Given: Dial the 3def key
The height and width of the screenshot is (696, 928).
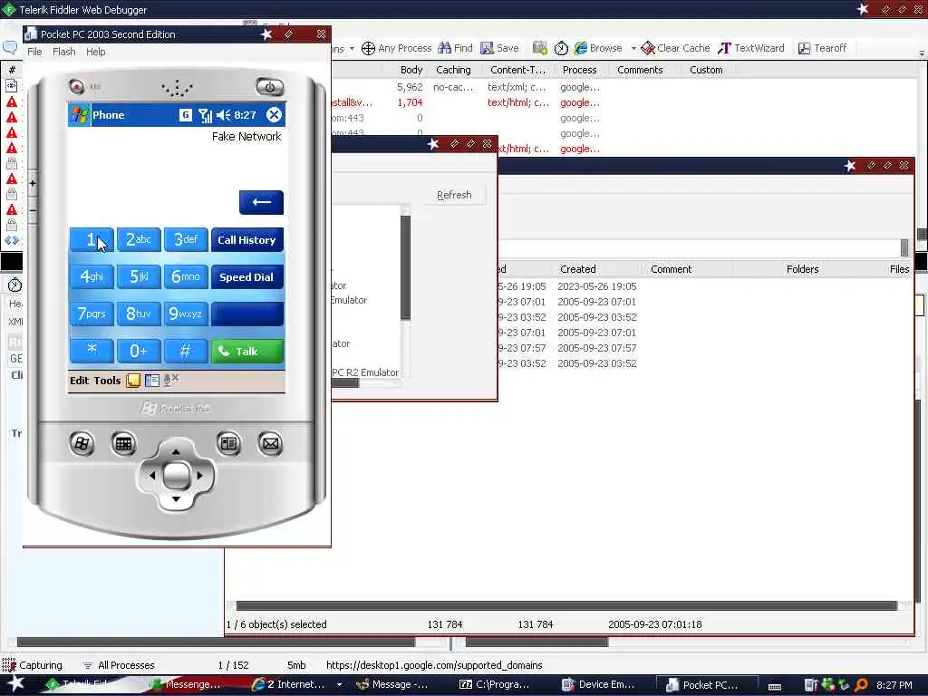Looking at the screenshot, I should point(185,239).
